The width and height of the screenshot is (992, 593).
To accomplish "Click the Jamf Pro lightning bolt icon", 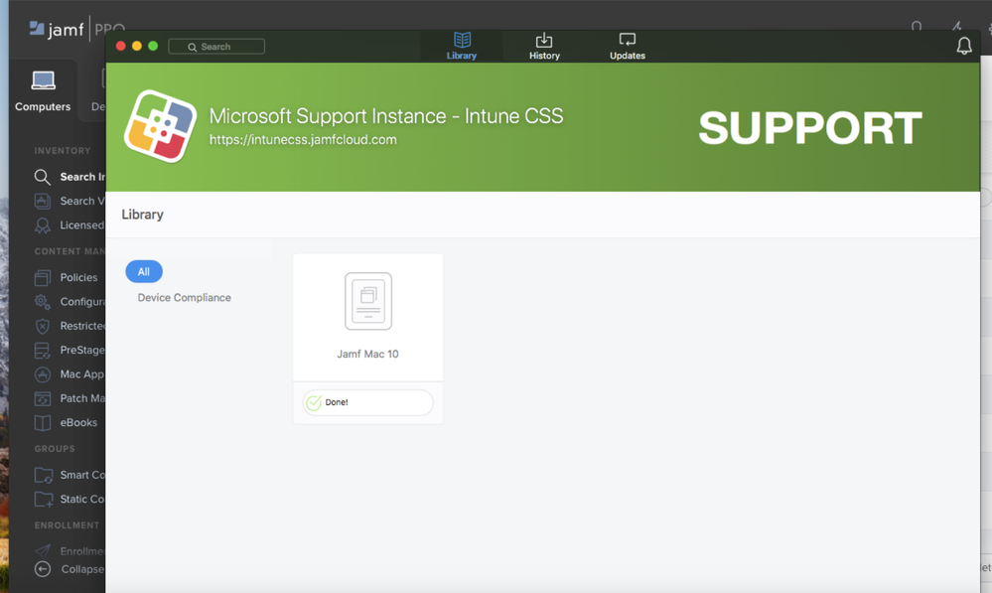I will [x=956, y=26].
